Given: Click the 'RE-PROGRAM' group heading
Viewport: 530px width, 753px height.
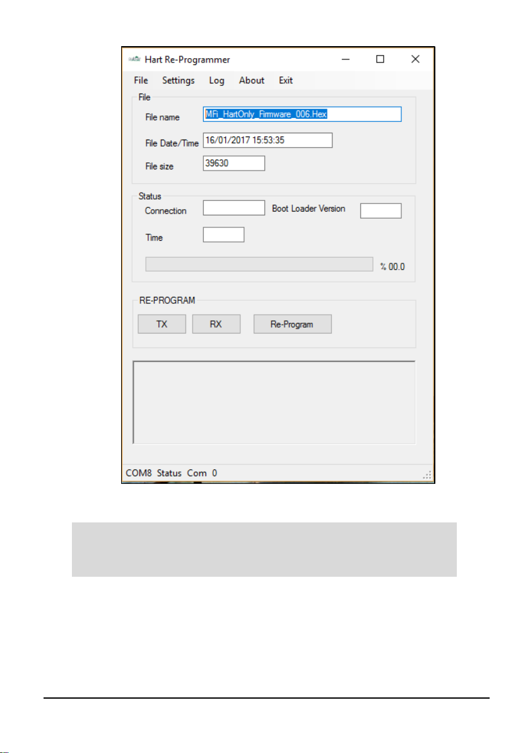Looking at the screenshot, I should 167,300.
